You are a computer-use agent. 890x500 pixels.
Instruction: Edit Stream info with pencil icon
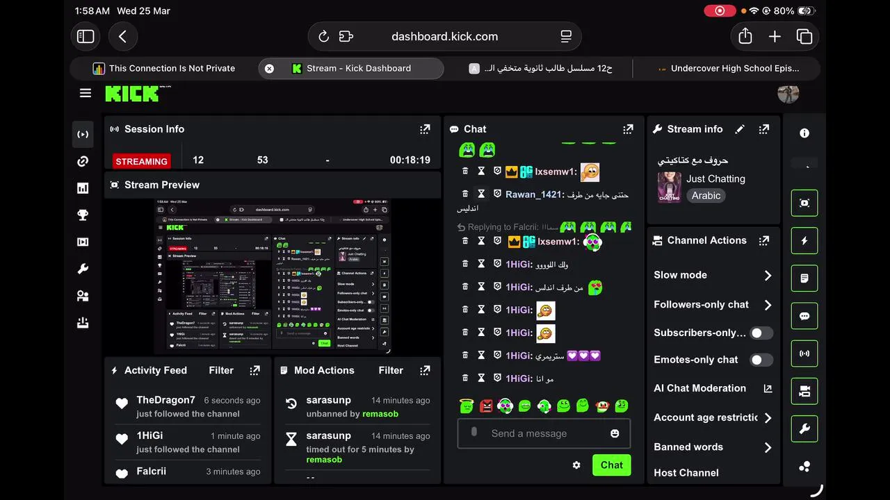(x=740, y=129)
